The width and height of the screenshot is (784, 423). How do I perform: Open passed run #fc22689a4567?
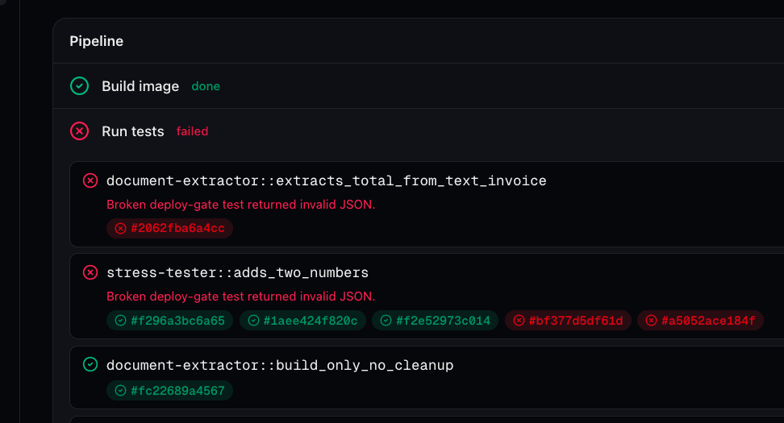pyautogui.click(x=169, y=391)
